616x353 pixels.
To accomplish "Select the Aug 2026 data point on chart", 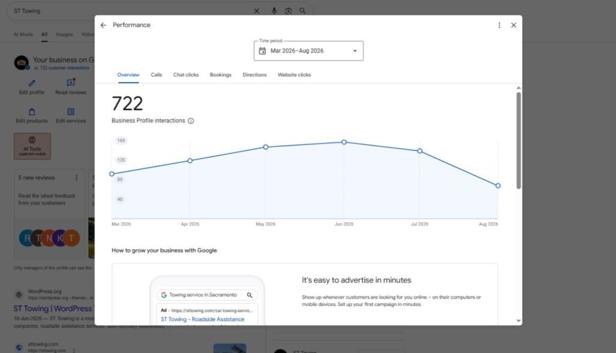I will click(497, 186).
